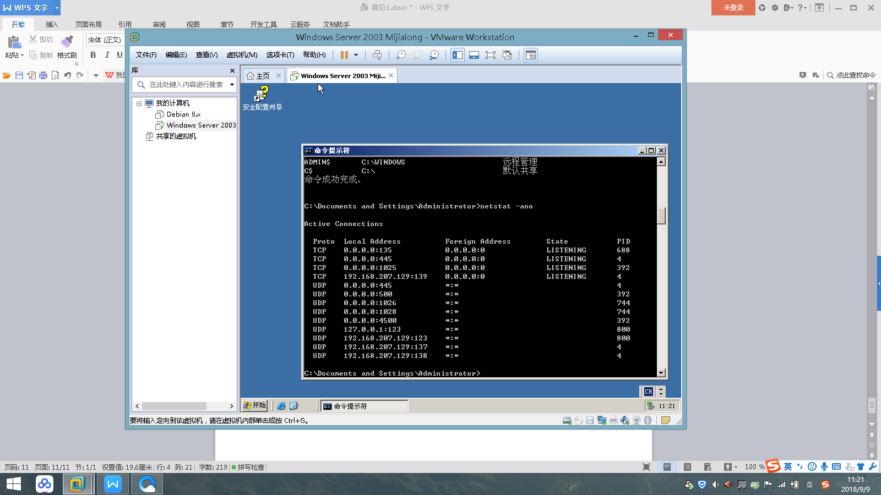Close the Windows Server 2003 Miji... tab
This screenshot has height=495, width=881.
391,76
